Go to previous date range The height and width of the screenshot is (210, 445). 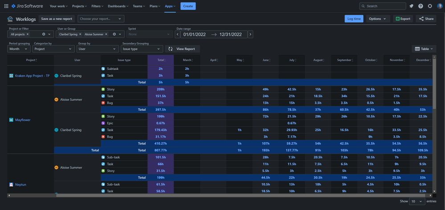[177, 34]
